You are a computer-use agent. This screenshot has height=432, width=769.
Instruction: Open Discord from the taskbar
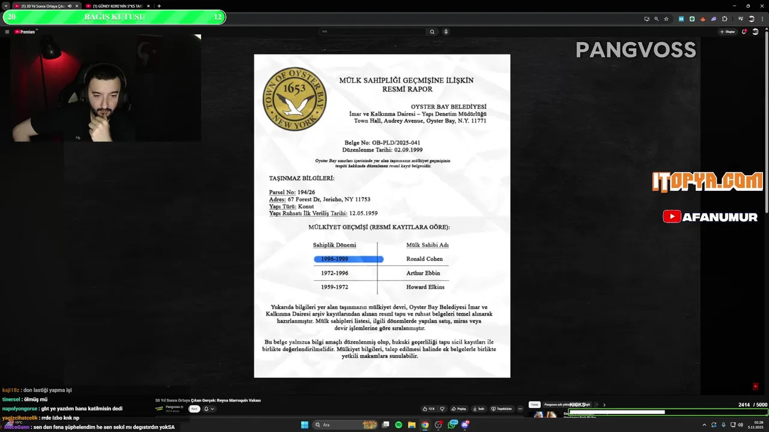pos(465,425)
